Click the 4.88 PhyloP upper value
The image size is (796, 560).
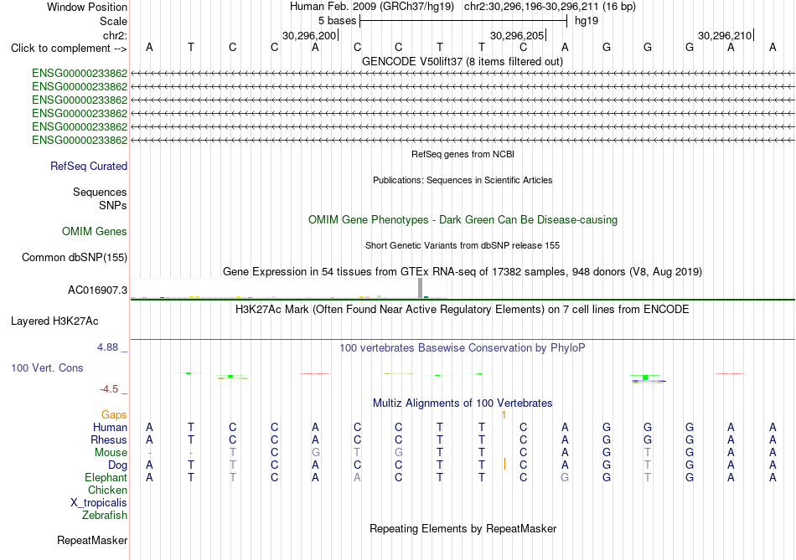point(107,347)
